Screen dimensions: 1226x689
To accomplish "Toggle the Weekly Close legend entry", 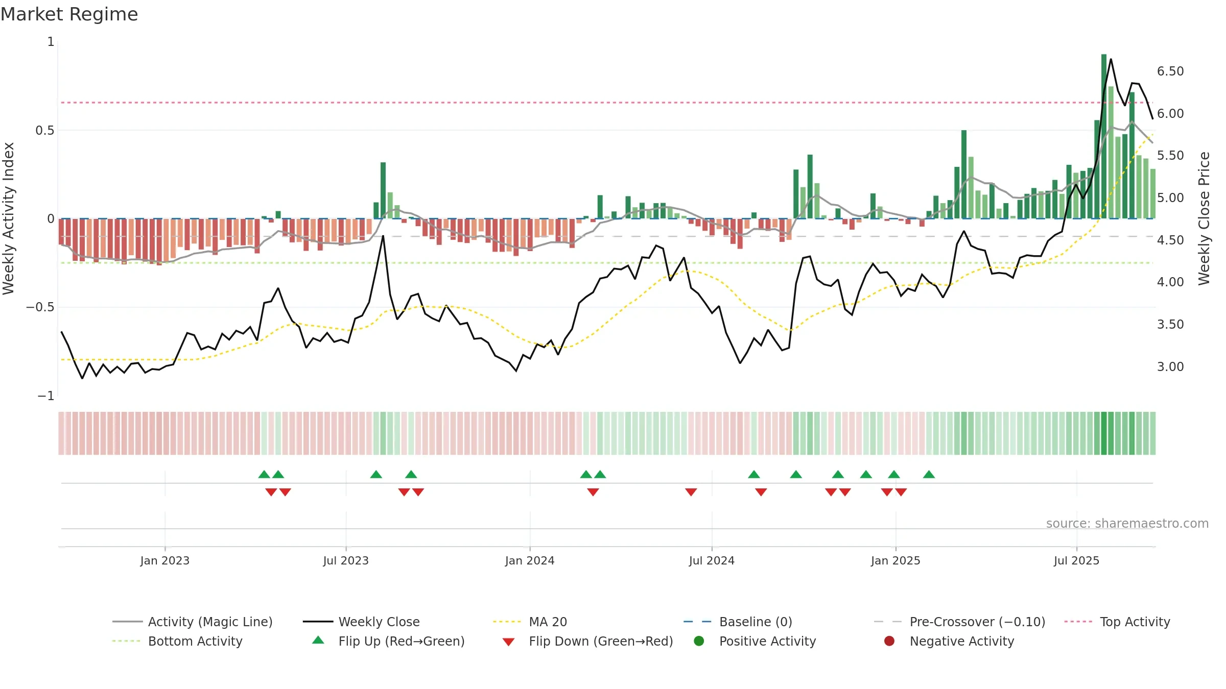I will [361, 622].
